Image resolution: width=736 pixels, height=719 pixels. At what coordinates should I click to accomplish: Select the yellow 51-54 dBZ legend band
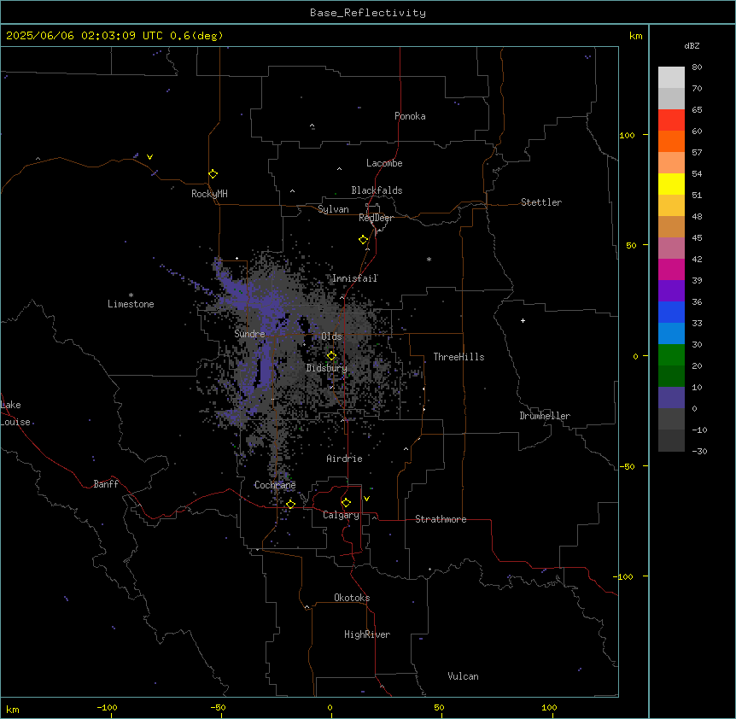click(x=671, y=184)
